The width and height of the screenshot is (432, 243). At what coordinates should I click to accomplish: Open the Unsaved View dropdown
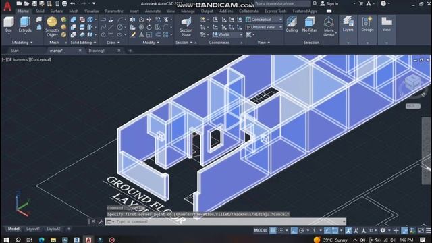point(264,27)
